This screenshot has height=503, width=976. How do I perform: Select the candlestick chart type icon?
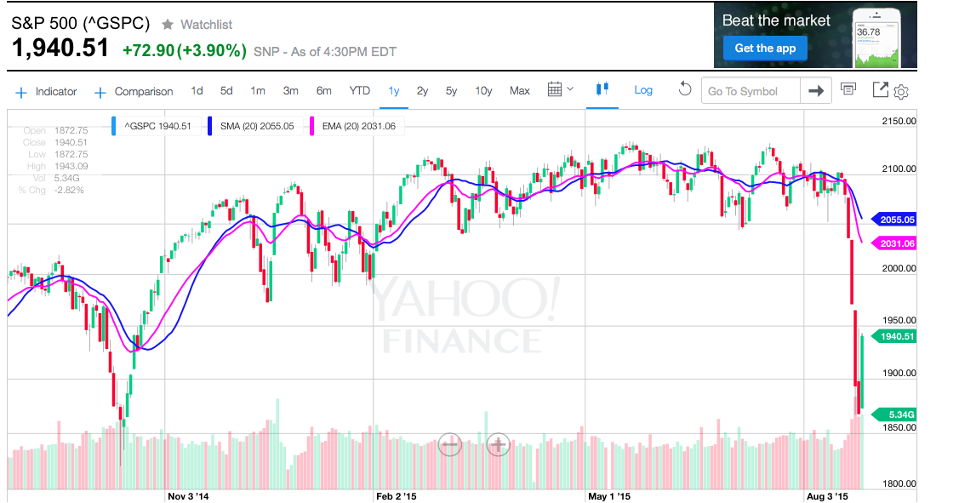tap(603, 89)
